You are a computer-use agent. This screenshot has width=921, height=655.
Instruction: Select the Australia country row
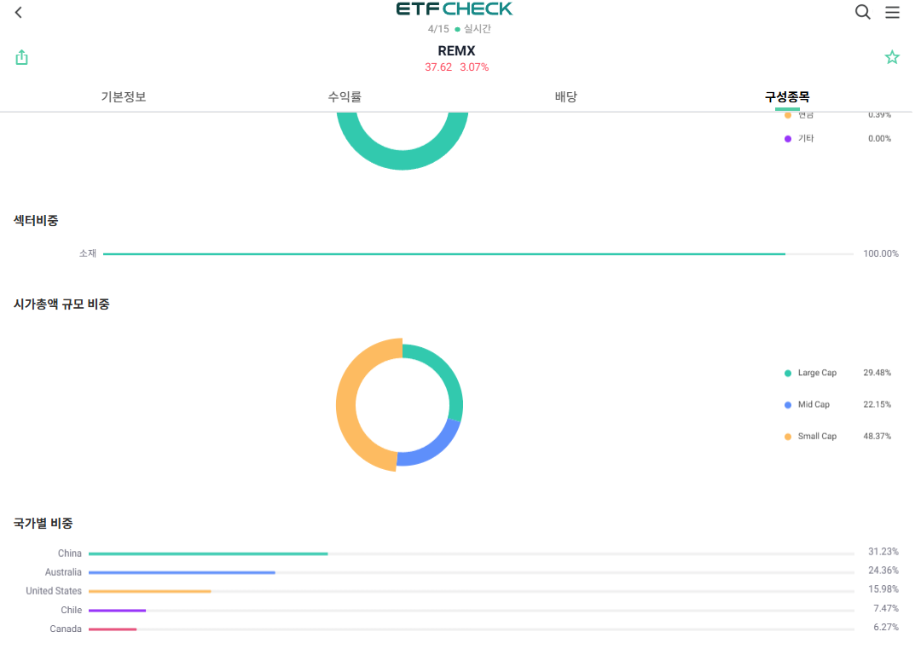click(64, 572)
